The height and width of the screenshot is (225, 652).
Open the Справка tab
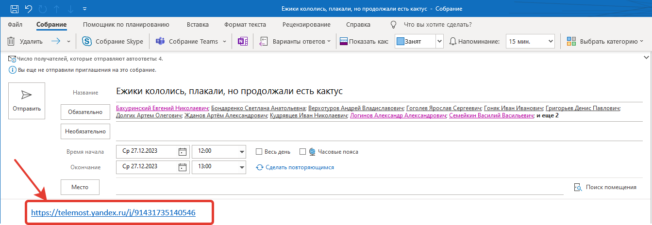tap(358, 24)
